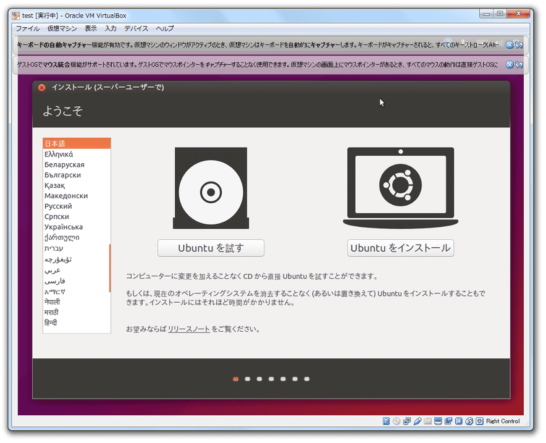Click the first orange progress dot
546x443 pixels.
(236, 379)
